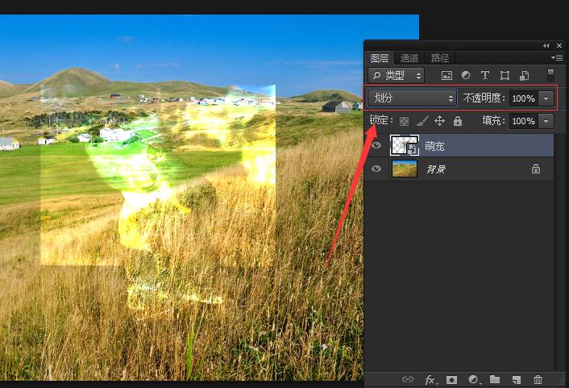Expand the fill slider arrow
569x388 pixels.
[546, 121]
